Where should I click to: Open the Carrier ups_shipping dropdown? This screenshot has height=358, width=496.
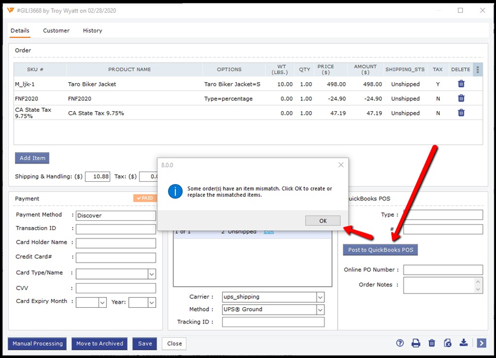(320, 297)
